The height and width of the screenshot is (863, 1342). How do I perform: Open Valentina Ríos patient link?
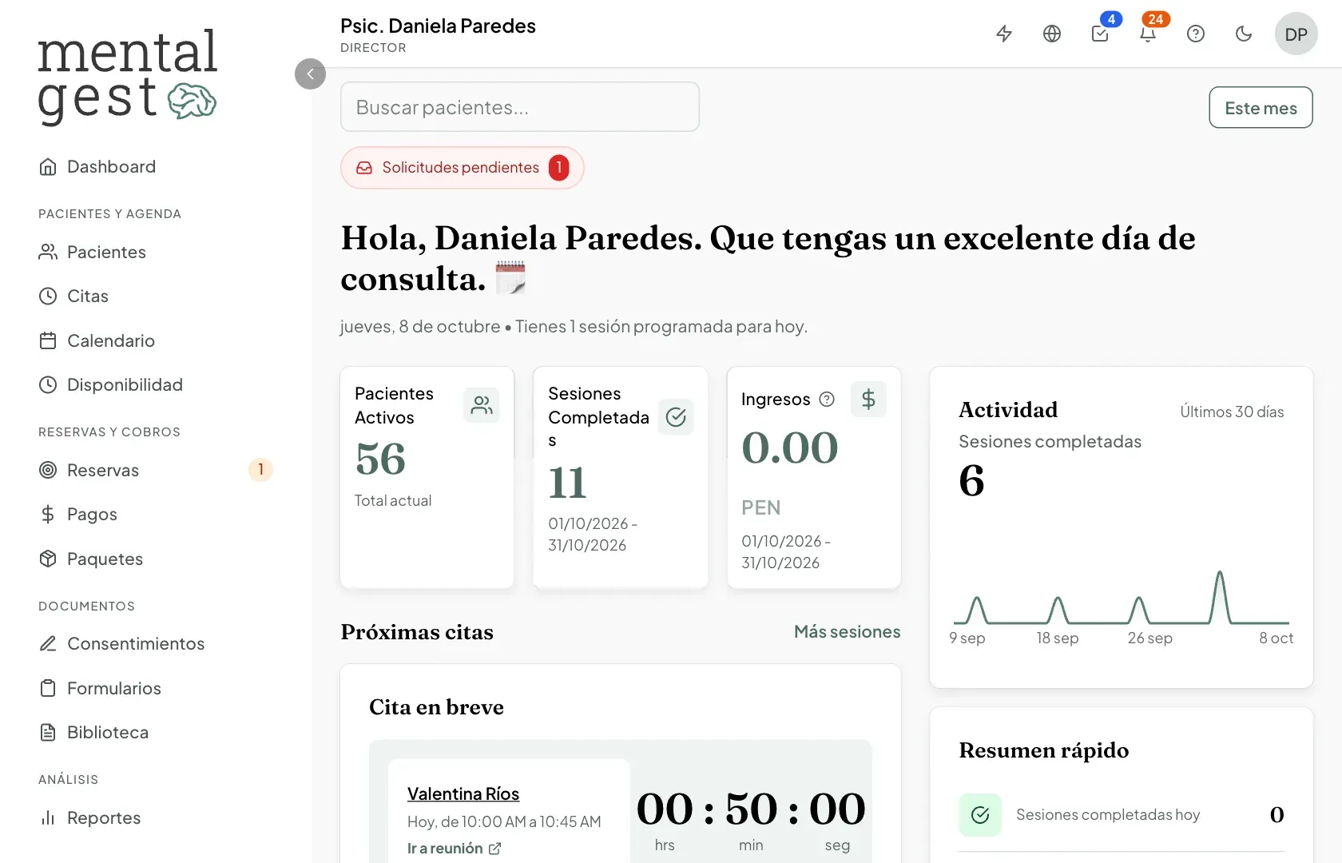[463, 793]
